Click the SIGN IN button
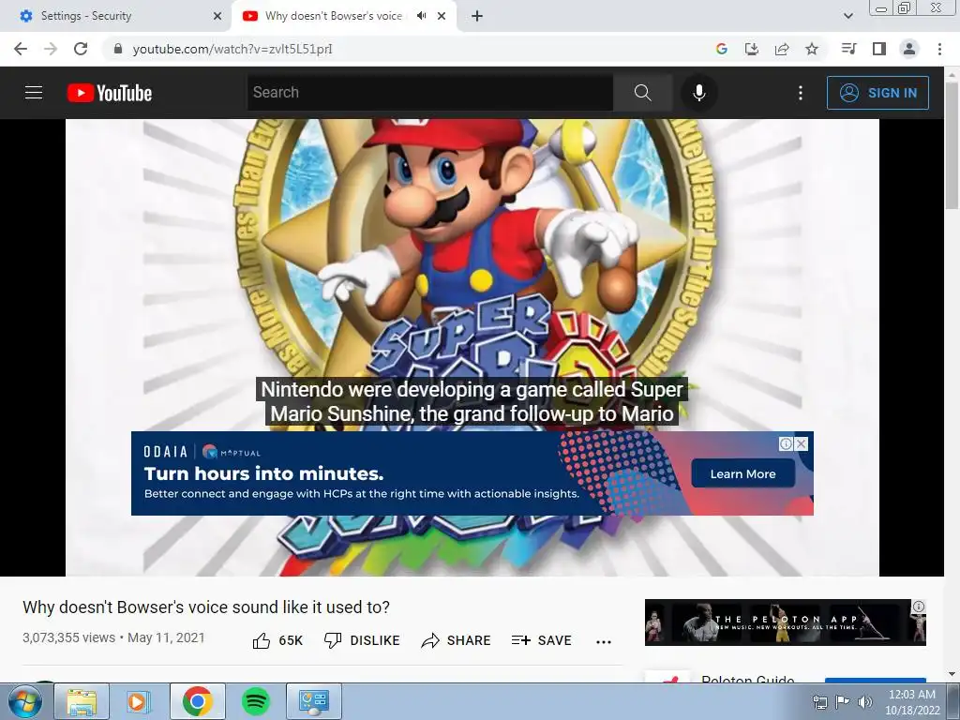The width and height of the screenshot is (960, 720). point(877,93)
